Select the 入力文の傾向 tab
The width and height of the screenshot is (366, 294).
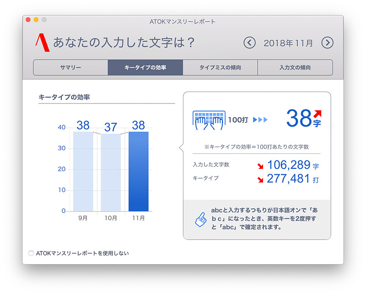click(295, 67)
